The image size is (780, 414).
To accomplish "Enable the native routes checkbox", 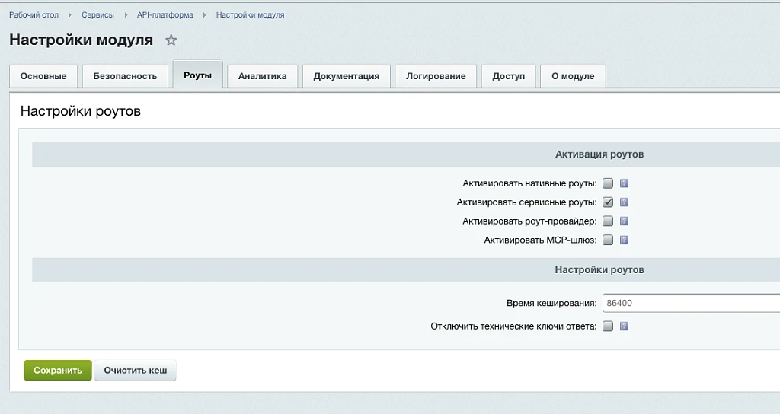I will pyautogui.click(x=608, y=183).
